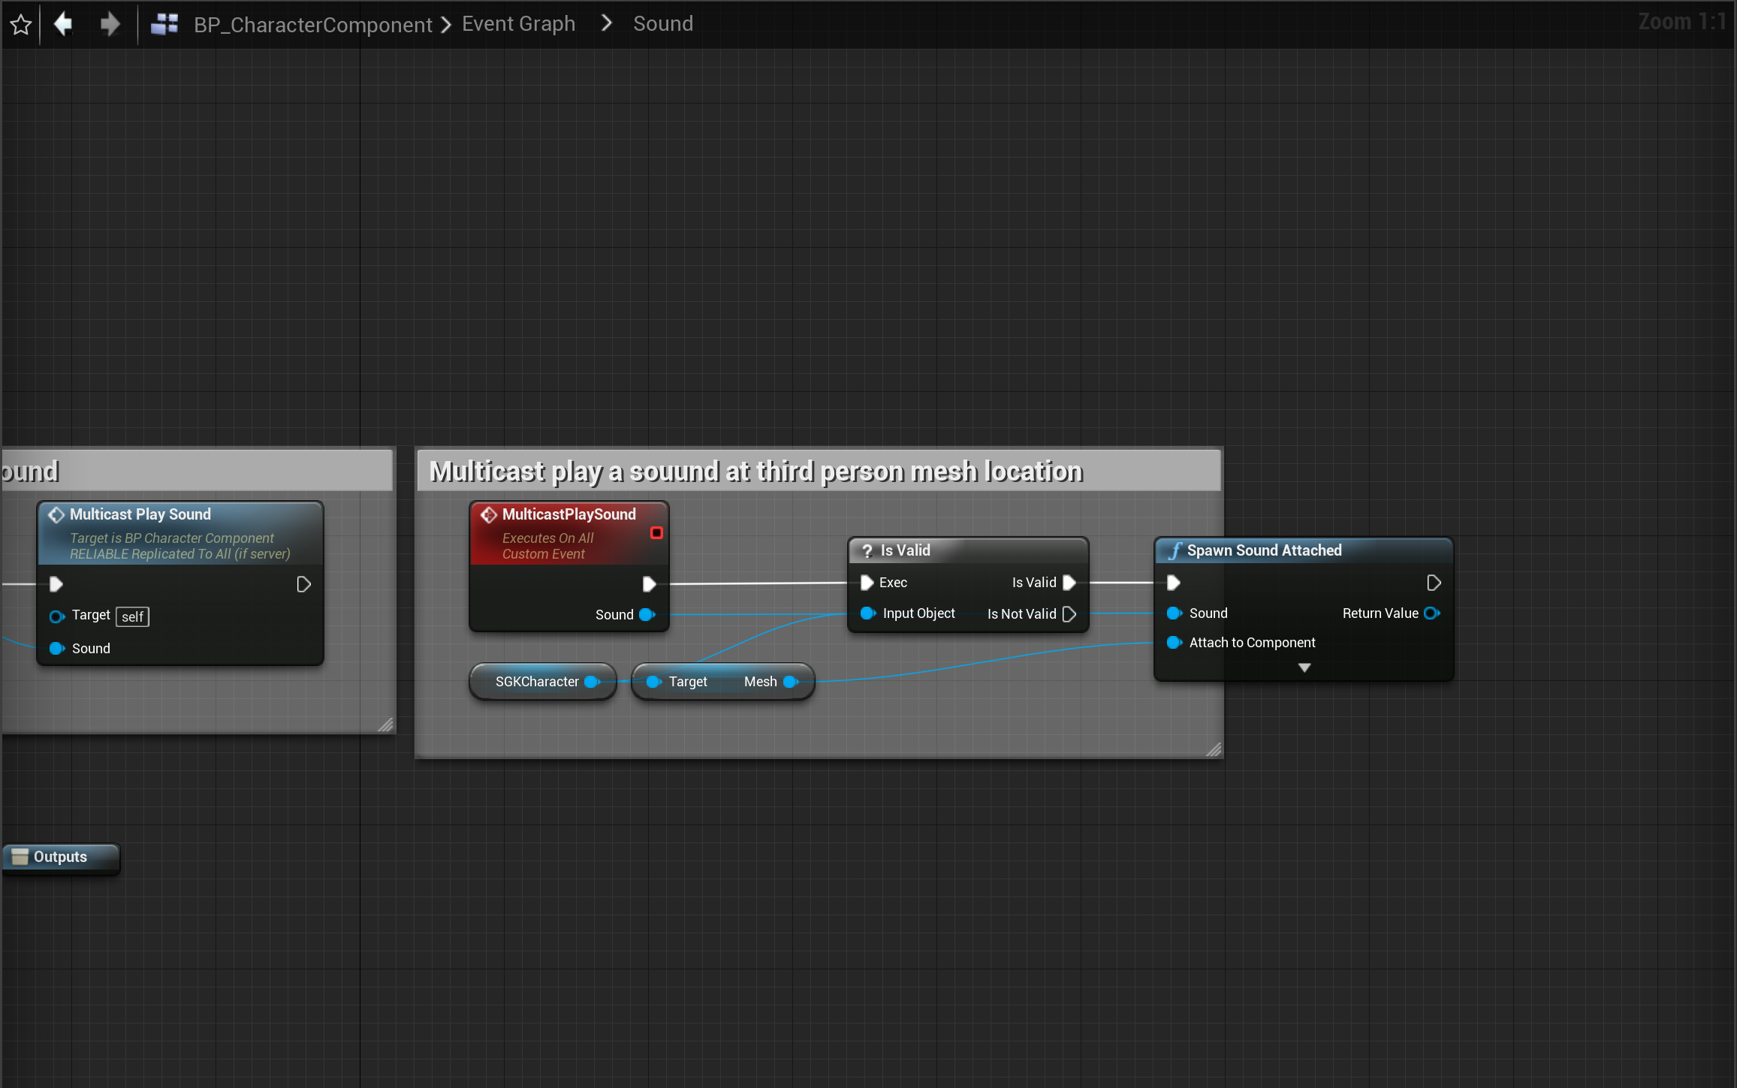Image resolution: width=1737 pixels, height=1088 pixels.
Task: Click the Return Value output pin
Action: (x=1431, y=613)
